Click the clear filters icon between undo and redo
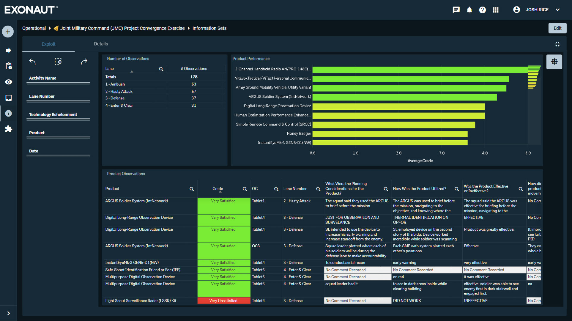 [x=58, y=62]
